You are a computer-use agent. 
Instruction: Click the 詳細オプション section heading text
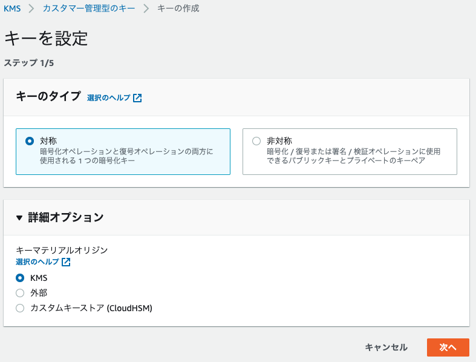click(x=65, y=217)
